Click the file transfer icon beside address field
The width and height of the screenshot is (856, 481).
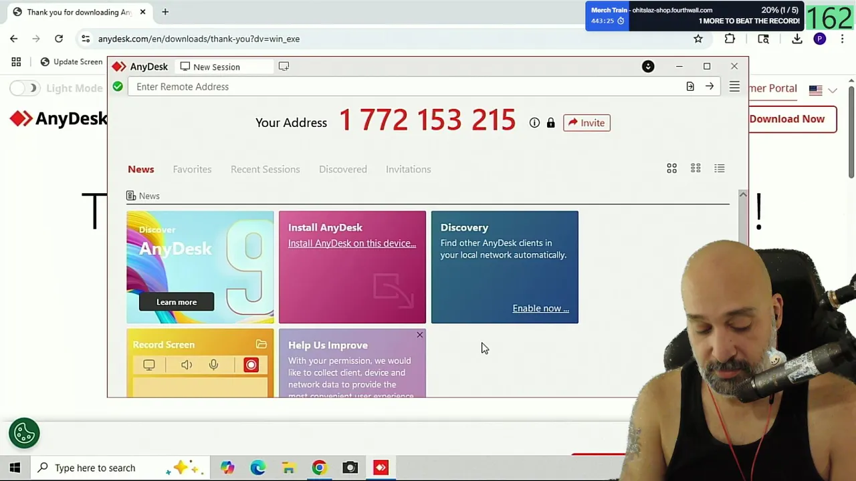tap(690, 86)
